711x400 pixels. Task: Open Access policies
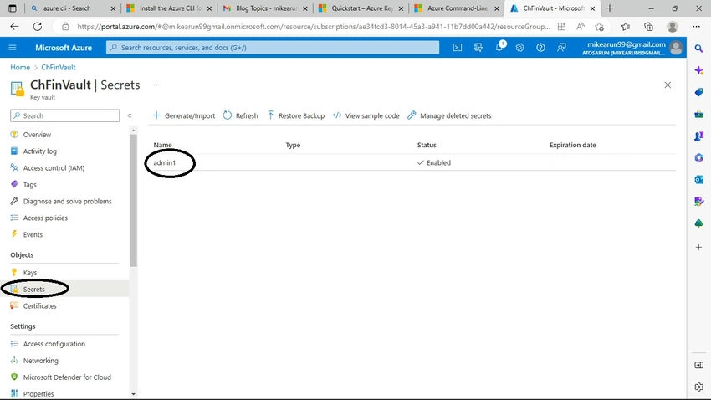pyautogui.click(x=45, y=218)
